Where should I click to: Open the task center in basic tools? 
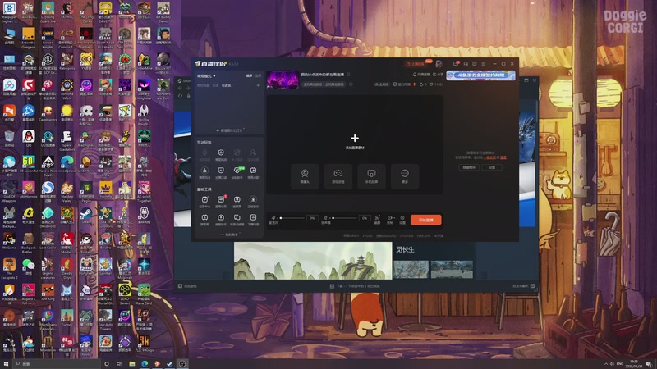204,201
